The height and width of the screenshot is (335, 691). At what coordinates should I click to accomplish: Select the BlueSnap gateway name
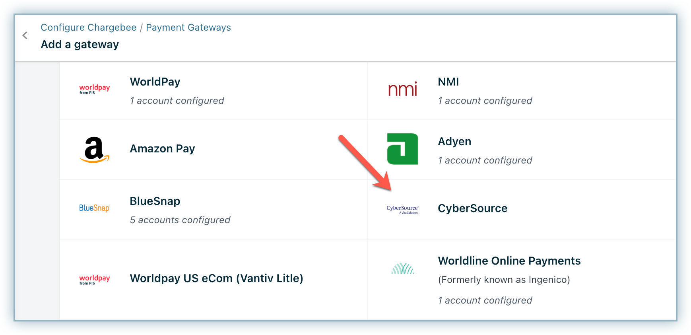tap(155, 201)
